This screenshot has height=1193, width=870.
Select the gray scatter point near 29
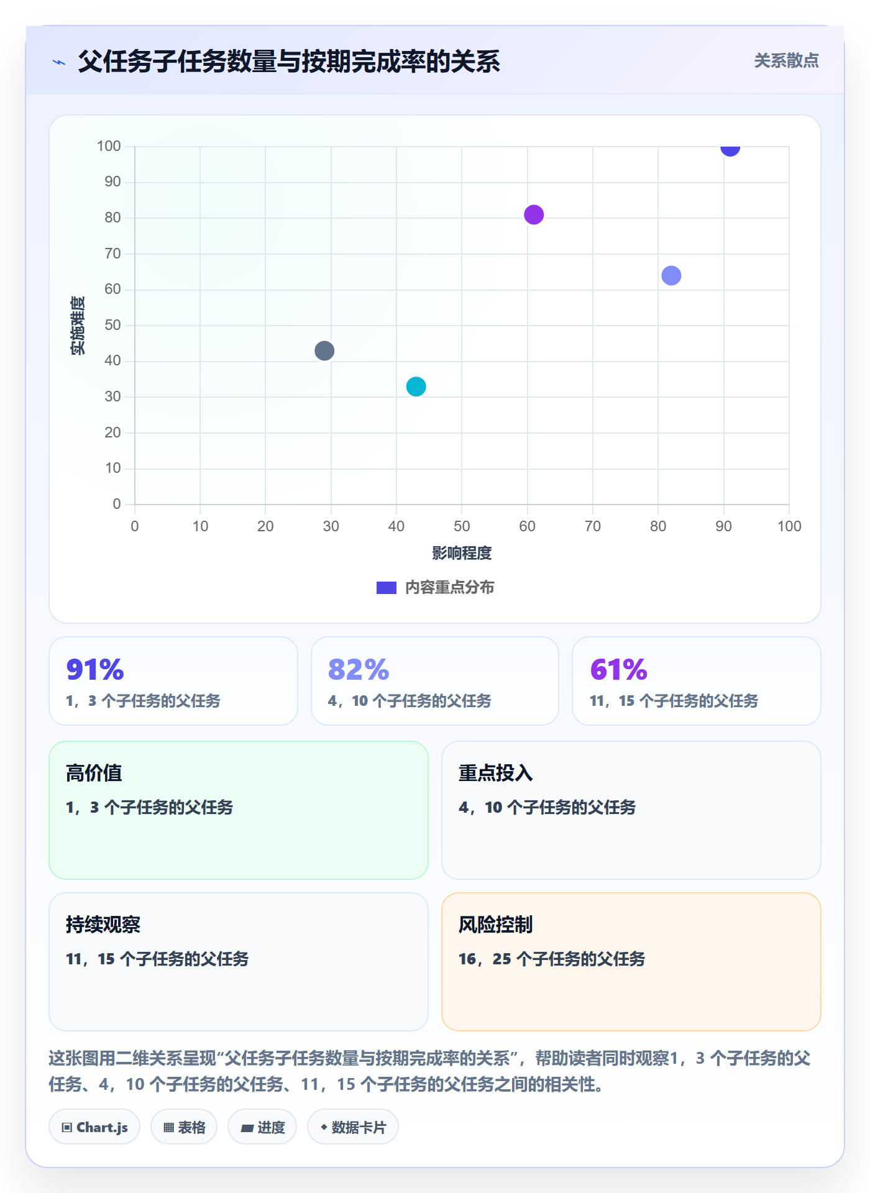324,351
